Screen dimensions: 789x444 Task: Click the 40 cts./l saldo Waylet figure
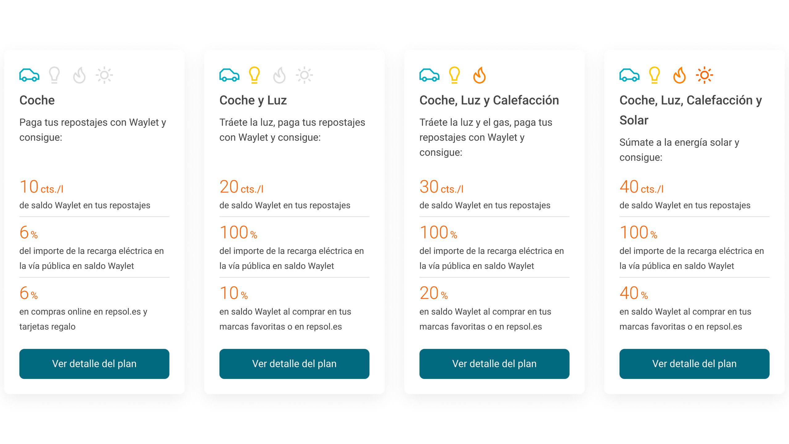[x=641, y=187]
